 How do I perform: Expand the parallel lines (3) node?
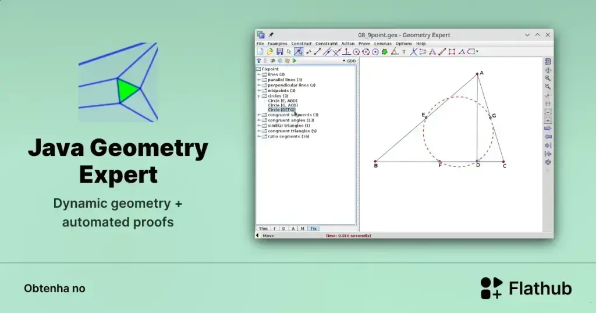click(259, 80)
